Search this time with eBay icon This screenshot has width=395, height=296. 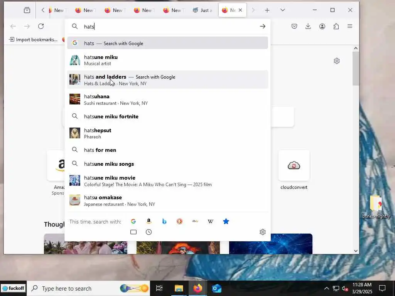point(195,221)
